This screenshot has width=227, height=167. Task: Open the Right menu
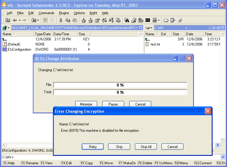93,13
